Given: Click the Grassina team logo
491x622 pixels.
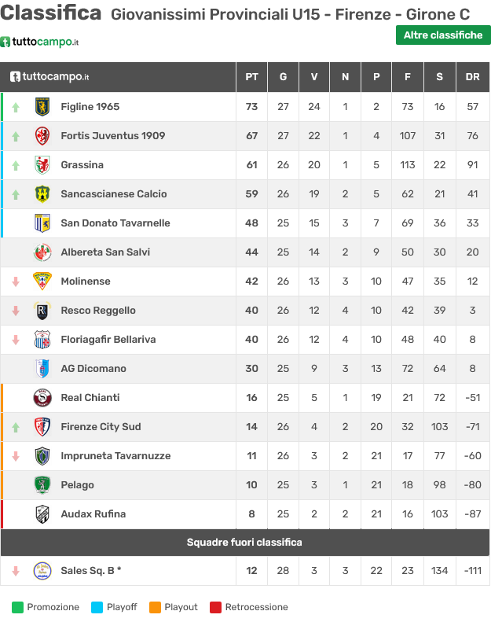Looking at the screenshot, I should 42,164.
